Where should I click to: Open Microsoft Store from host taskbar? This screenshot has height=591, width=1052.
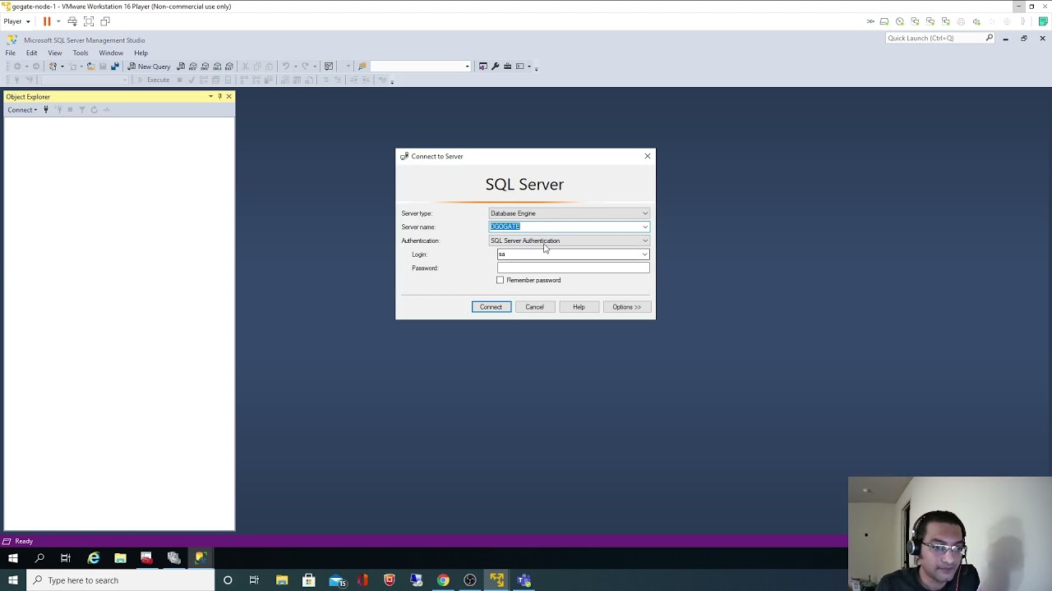point(309,580)
